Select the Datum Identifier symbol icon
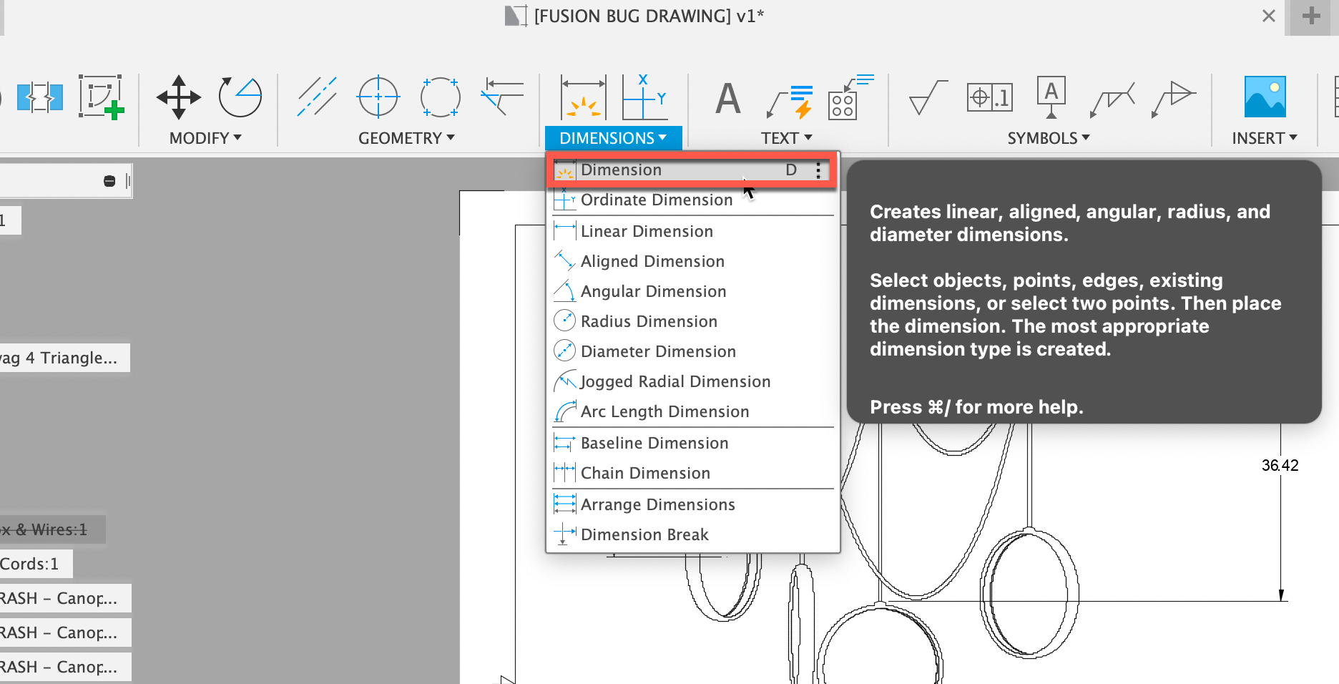This screenshot has width=1339, height=684. 1051,97
